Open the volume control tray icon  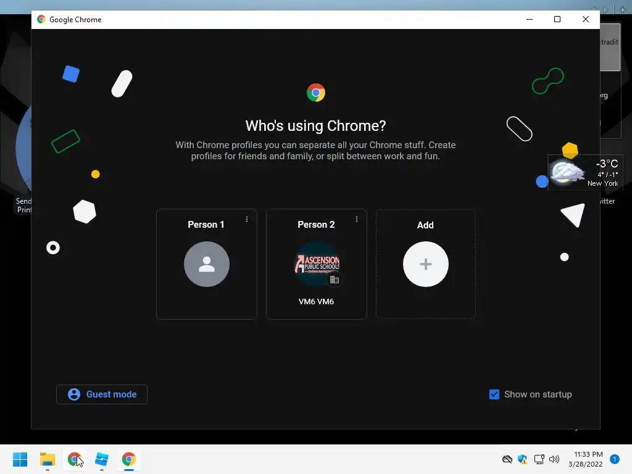pyautogui.click(x=554, y=459)
